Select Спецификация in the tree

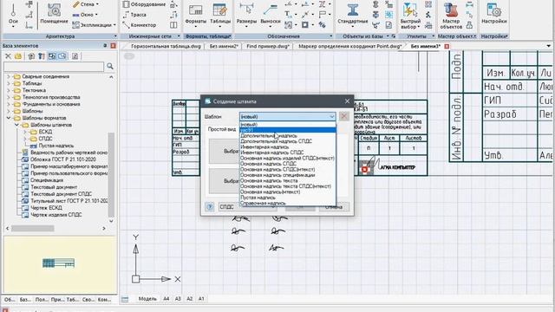pos(47,180)
